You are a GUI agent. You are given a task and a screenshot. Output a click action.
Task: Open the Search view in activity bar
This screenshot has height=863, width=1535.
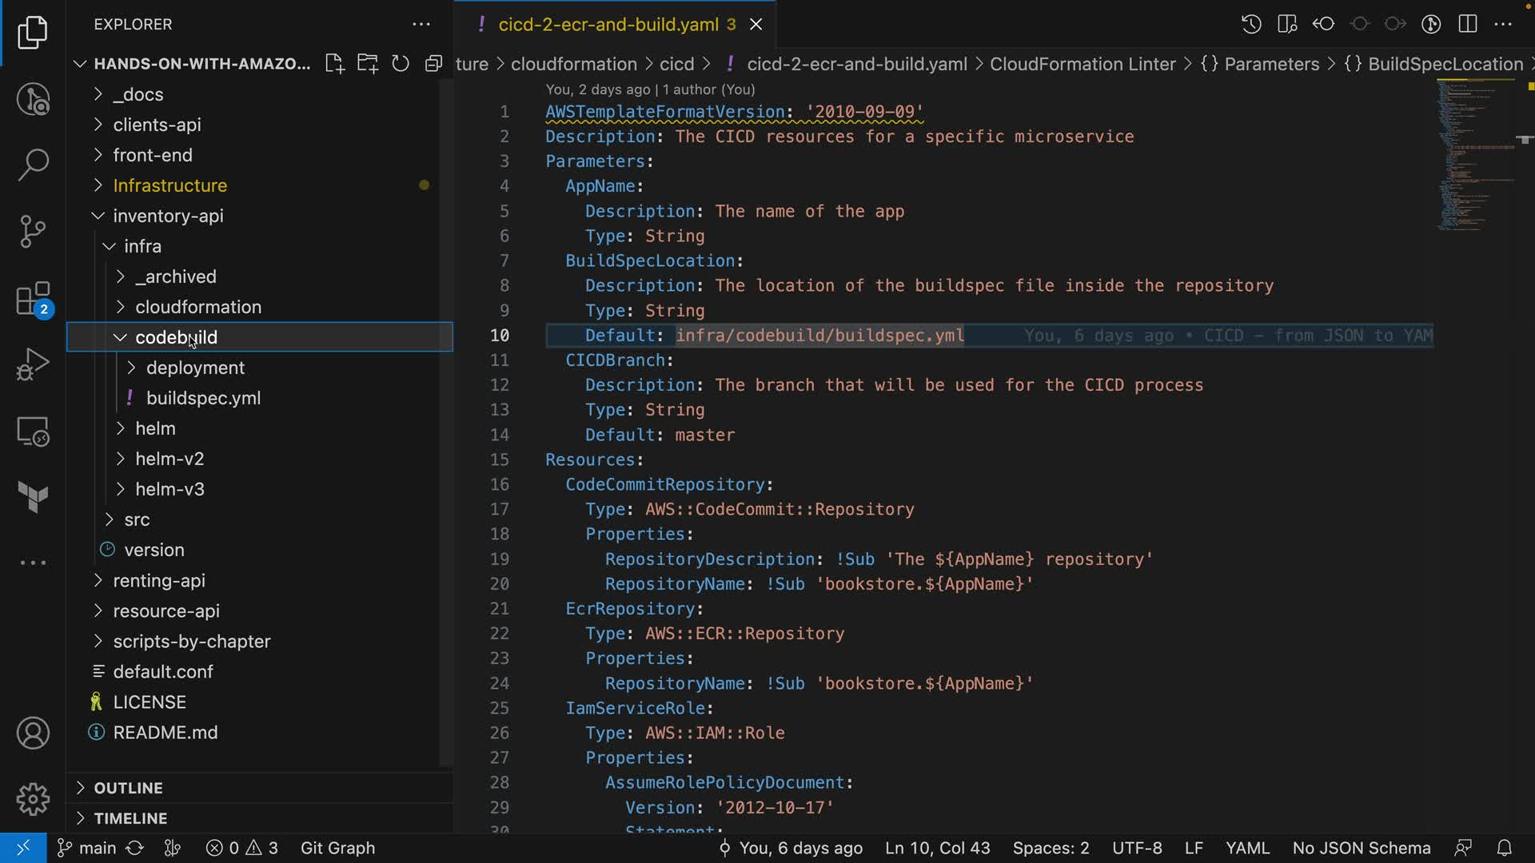pos(33,165)
